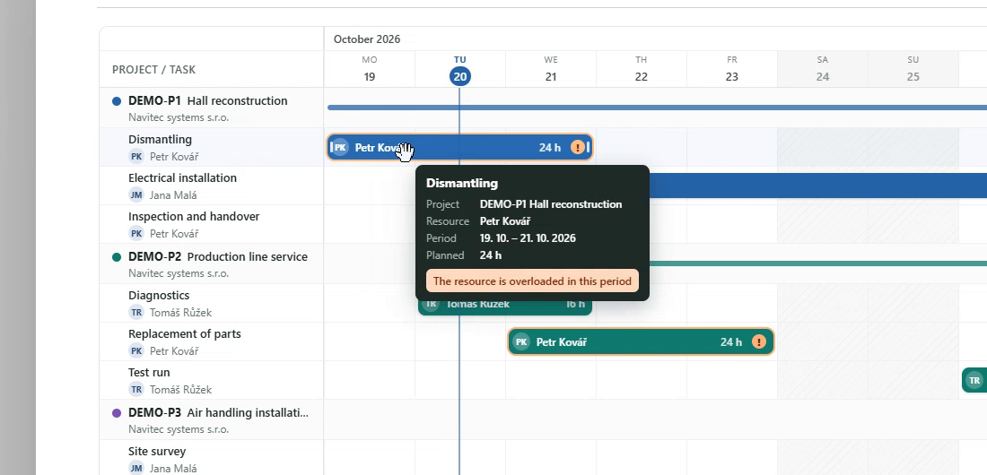Click Tomáš Růžek name under Test run
This screenshot has width=987, height=475.
[180, 390]
